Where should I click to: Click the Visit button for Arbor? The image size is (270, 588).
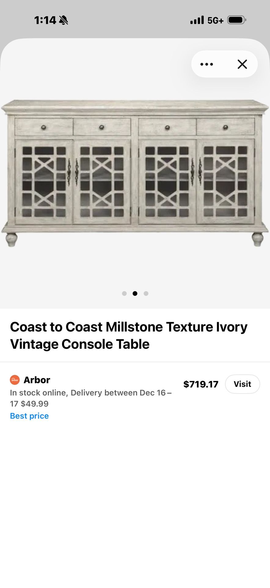click(242, 384)
